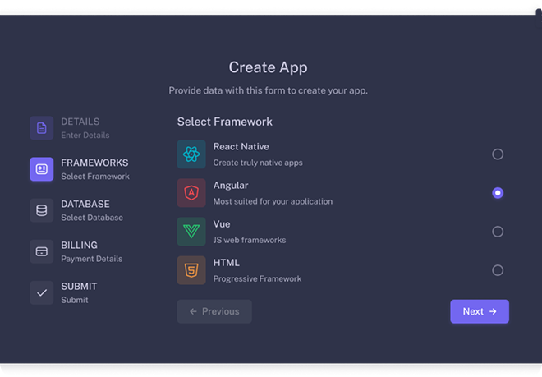Select the React Native radio button
The image size is (542, 377).
tap(498, 154)
